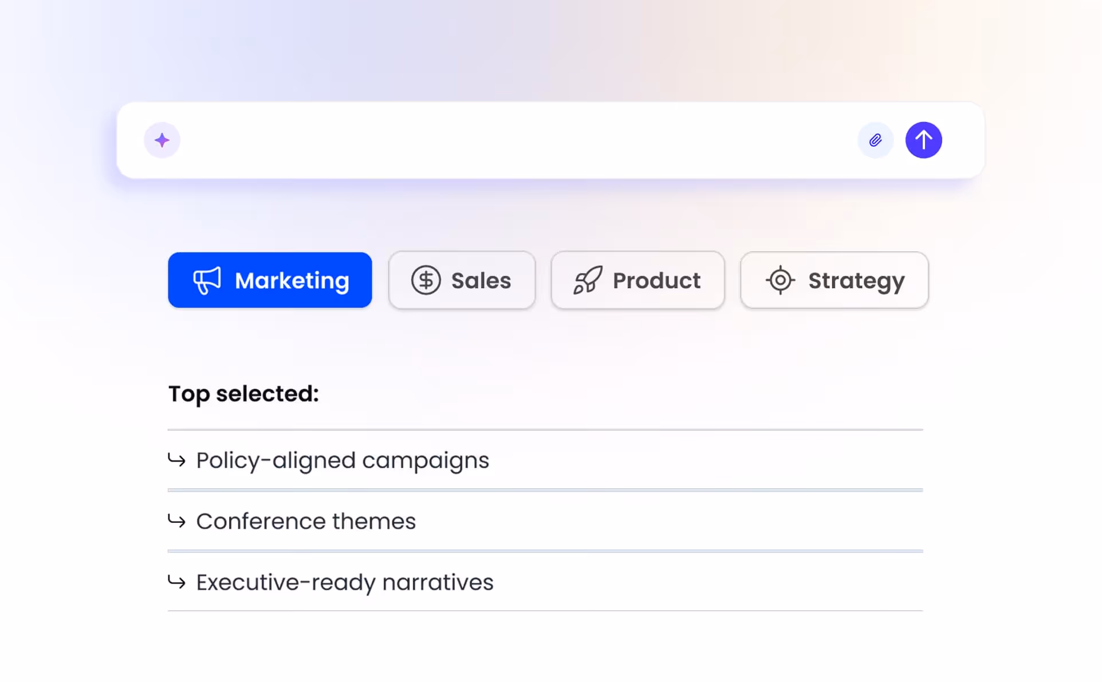Screen dimensions: 1102x682
Task: Click the target crosshair icon on Strategy
Action: (780, 280)
